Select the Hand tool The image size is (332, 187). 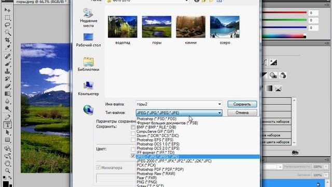coord(7,163)
